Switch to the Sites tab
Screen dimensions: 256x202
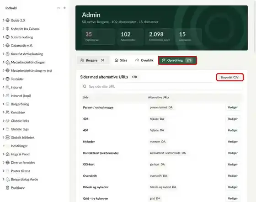(x=121, y=60)
